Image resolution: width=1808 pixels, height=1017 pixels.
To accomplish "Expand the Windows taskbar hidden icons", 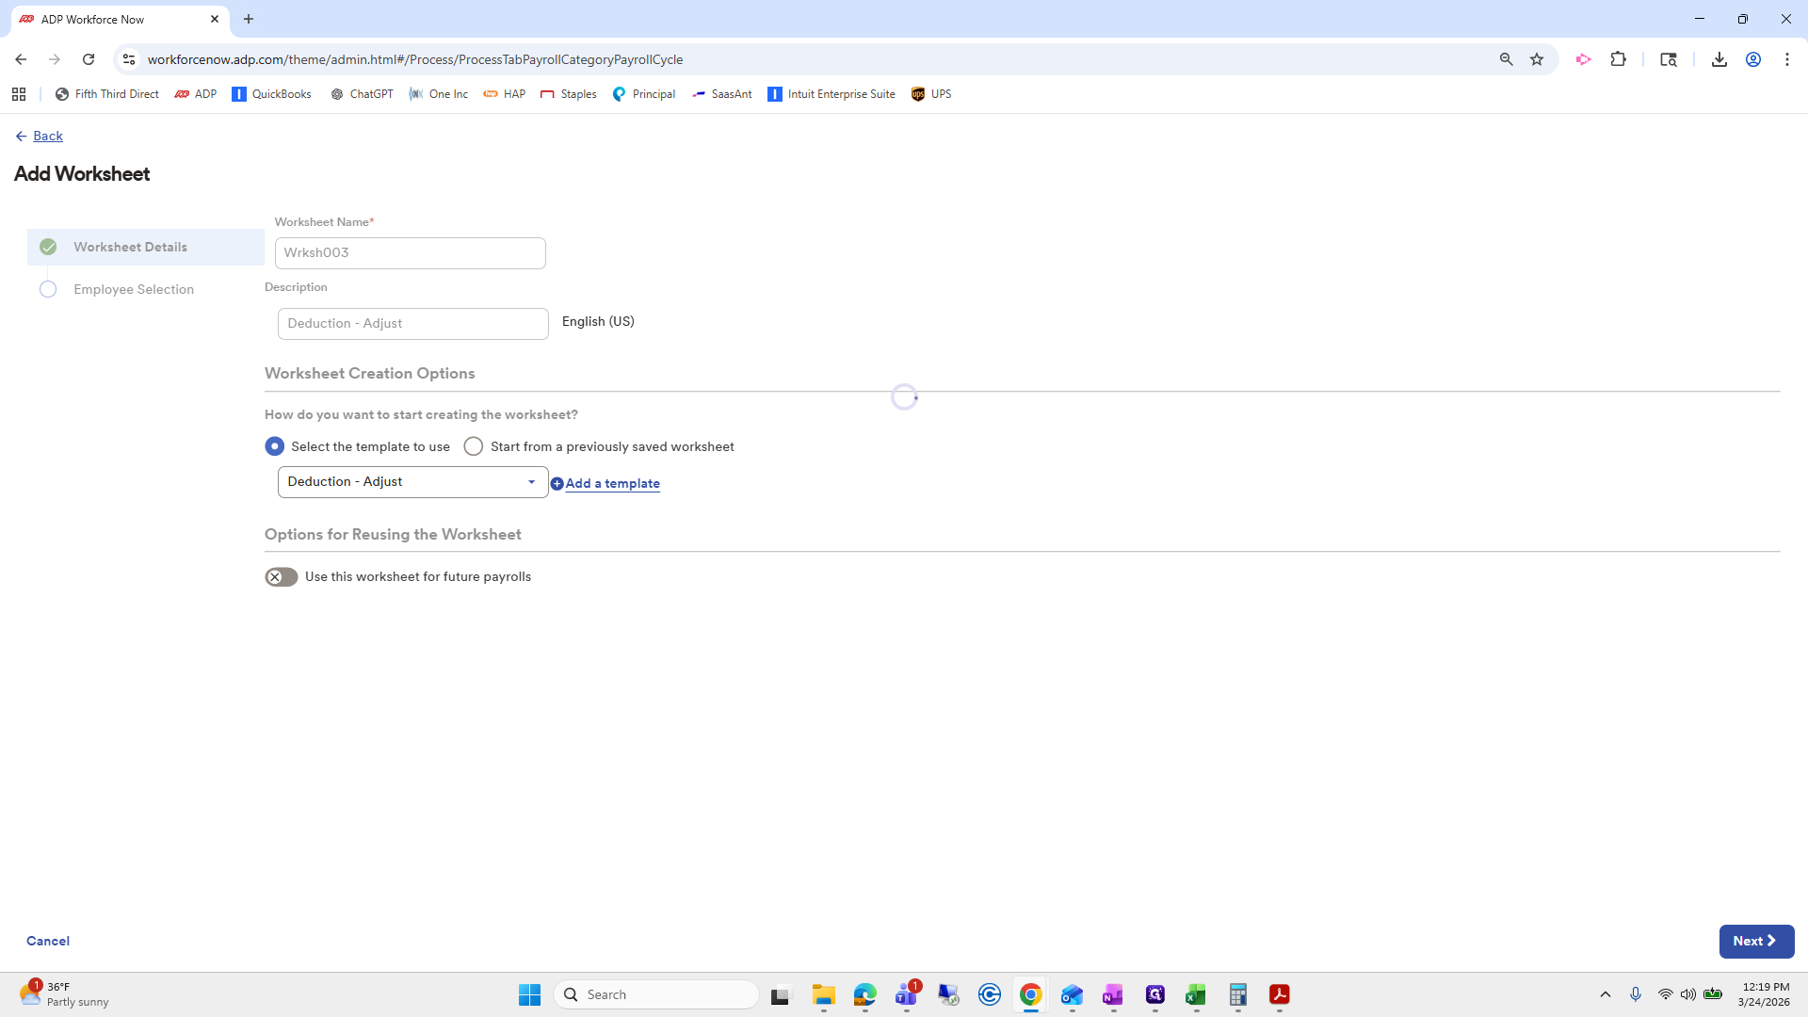I will click(1606, 994).
